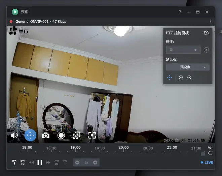Open the three-dot camera options menu

pyautogui.click(x=210, y=22)
